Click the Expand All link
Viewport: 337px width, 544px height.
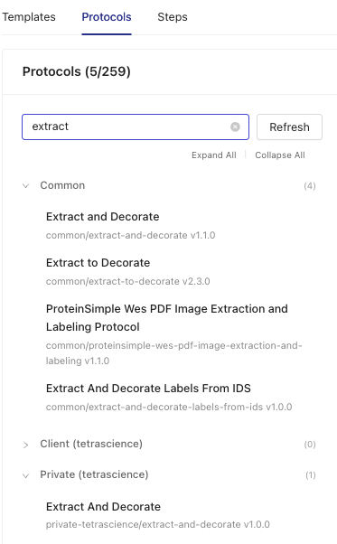tap(214, 155)
